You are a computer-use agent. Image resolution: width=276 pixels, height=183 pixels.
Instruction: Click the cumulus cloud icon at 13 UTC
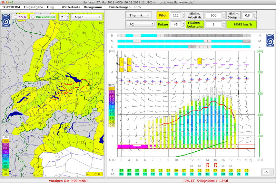200,165
